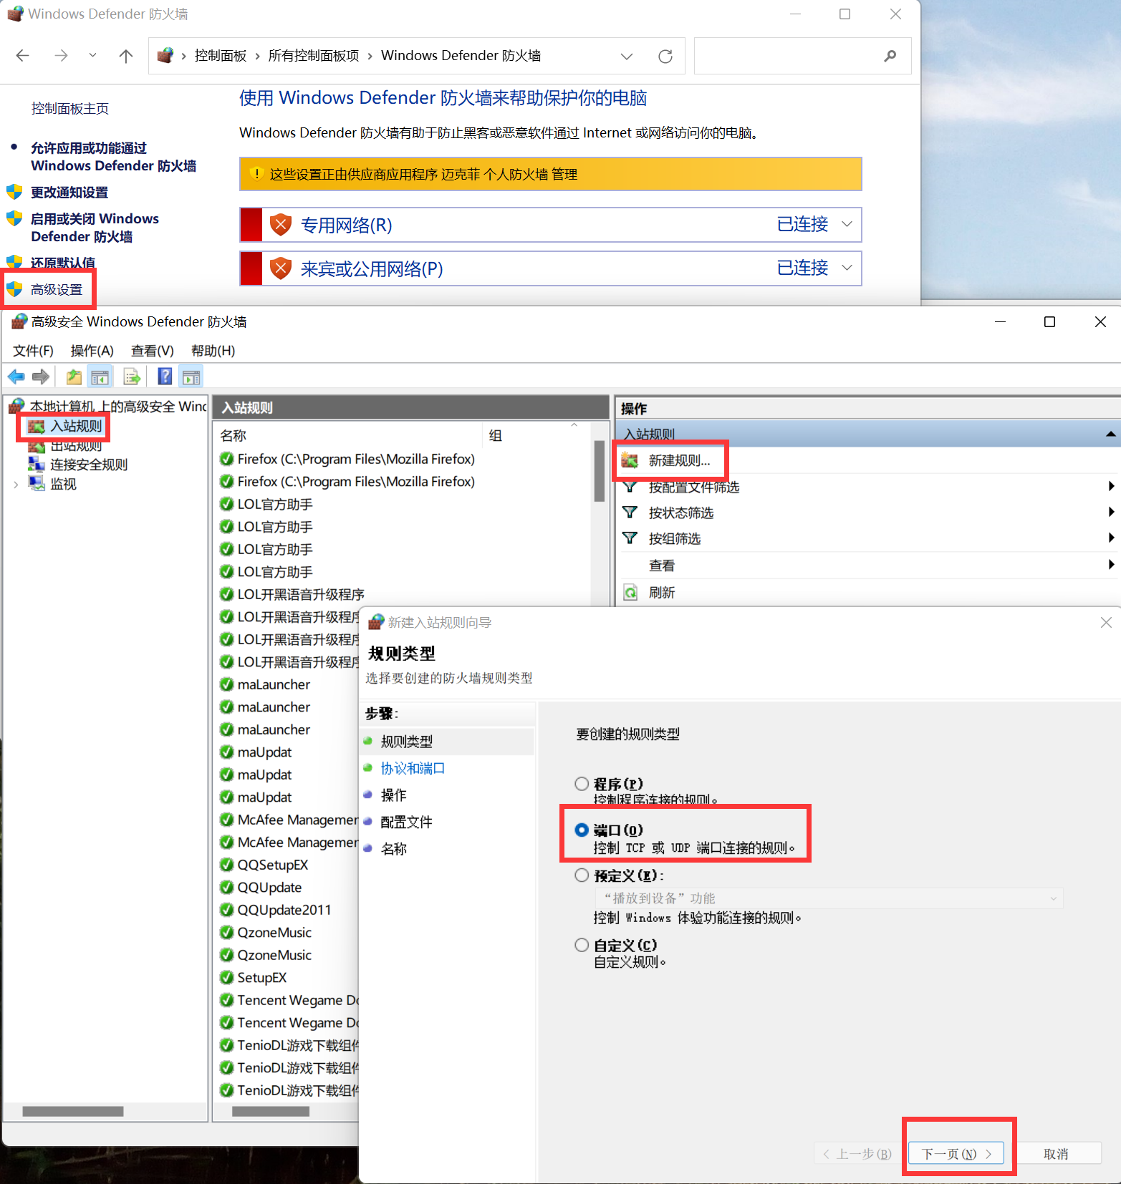Click 刷新 action icon
Image resolution: width=1121 pixels, height=1184 pixels.
point(630,593)
